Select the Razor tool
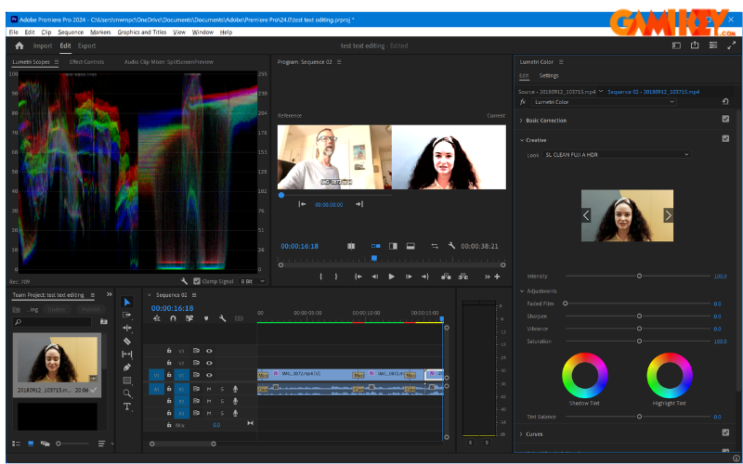The width and height of the screenshot is (743, 464). [127, 341]
